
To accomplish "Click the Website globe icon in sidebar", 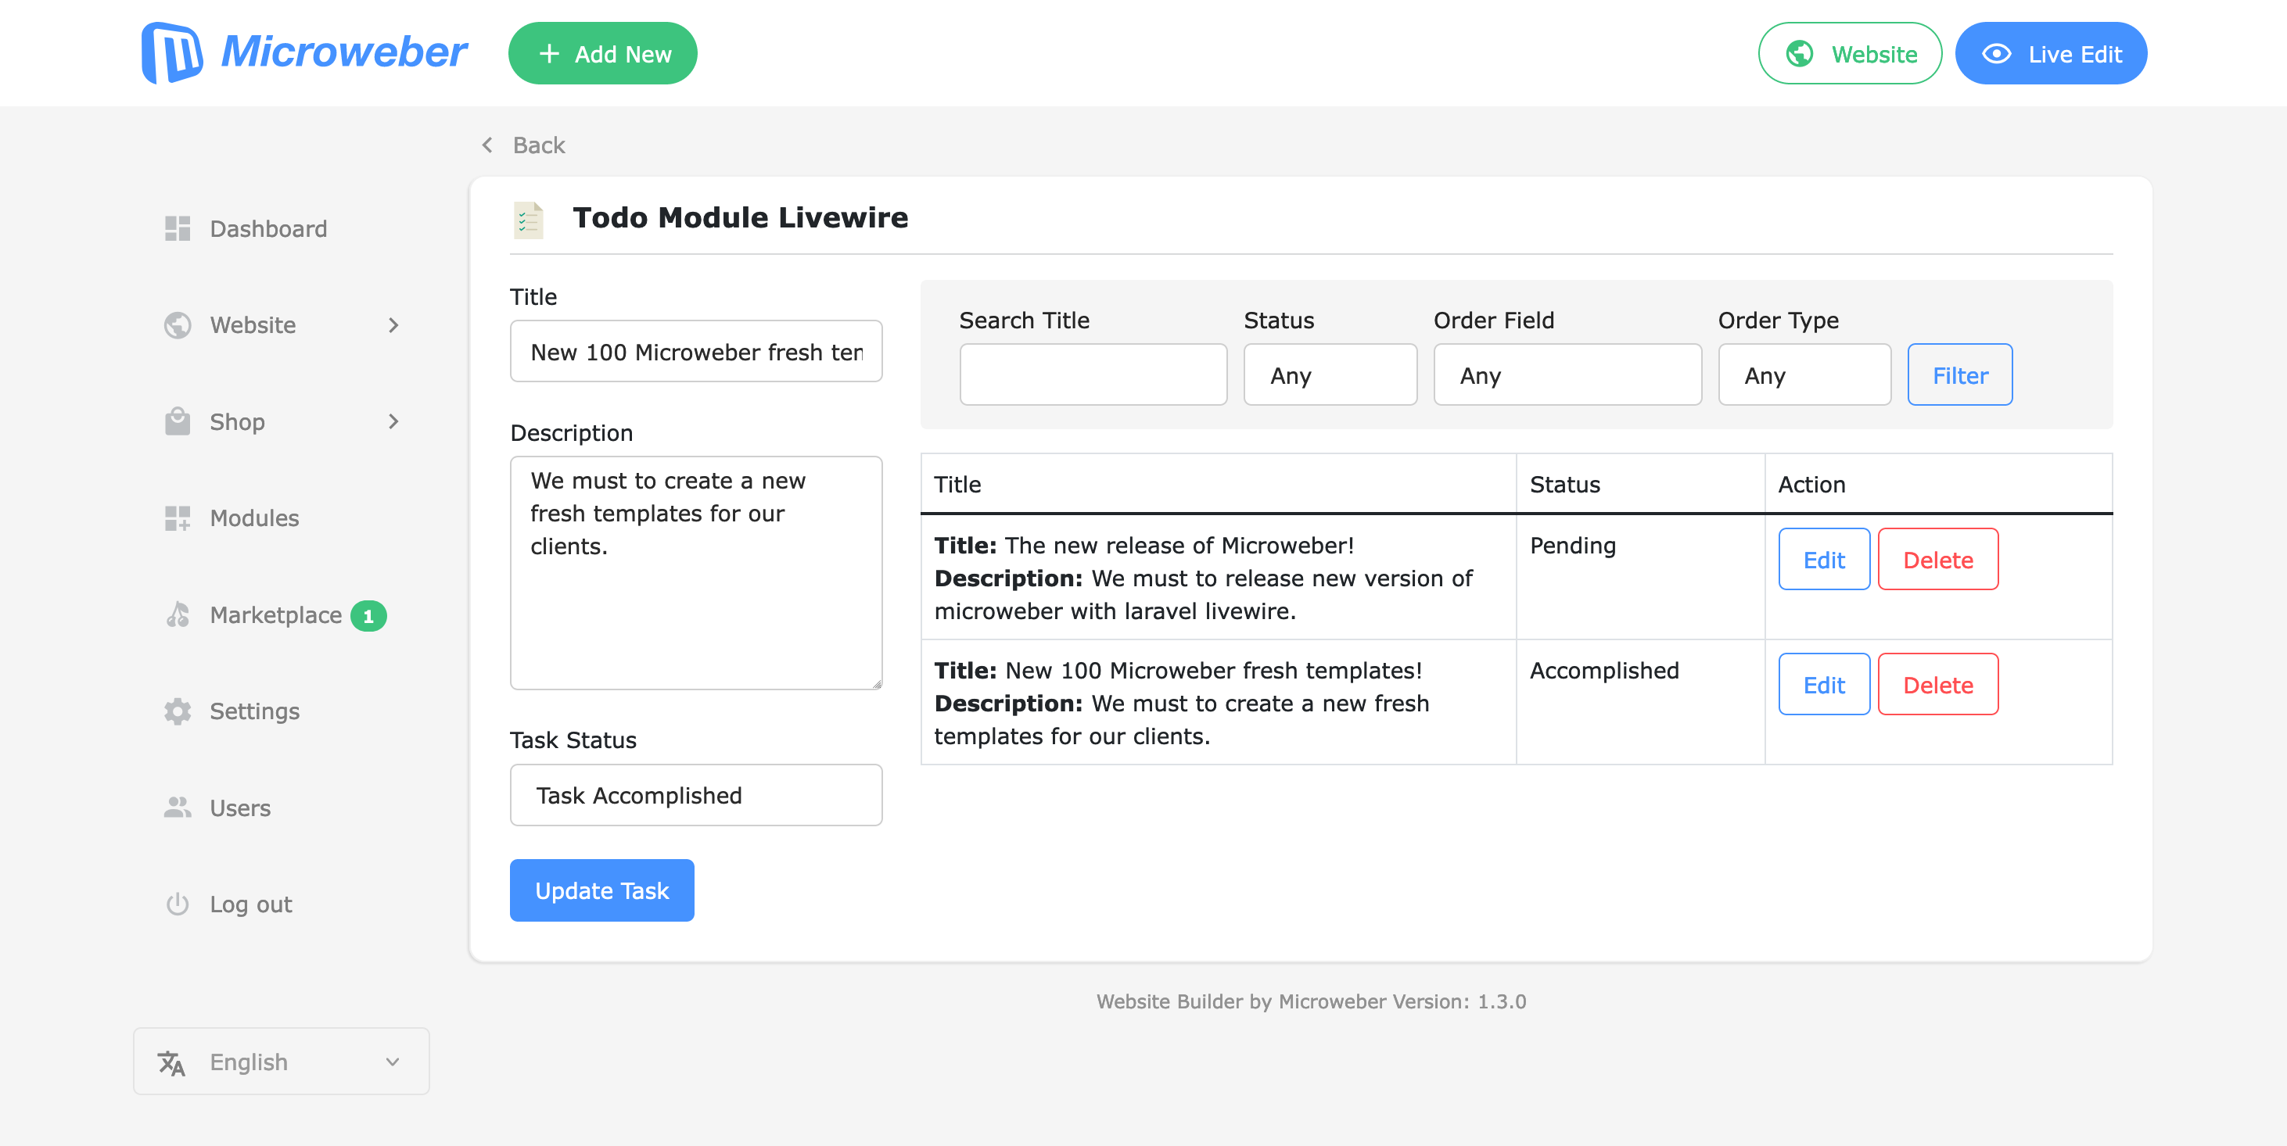I will [178, 324].
